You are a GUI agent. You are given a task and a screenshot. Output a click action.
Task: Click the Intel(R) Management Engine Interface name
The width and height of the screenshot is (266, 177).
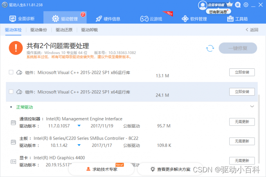coord(84,119)
